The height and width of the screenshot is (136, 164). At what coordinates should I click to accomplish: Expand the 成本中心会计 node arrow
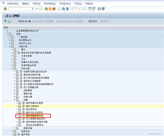pyautogui.click(x=10, y=43)
